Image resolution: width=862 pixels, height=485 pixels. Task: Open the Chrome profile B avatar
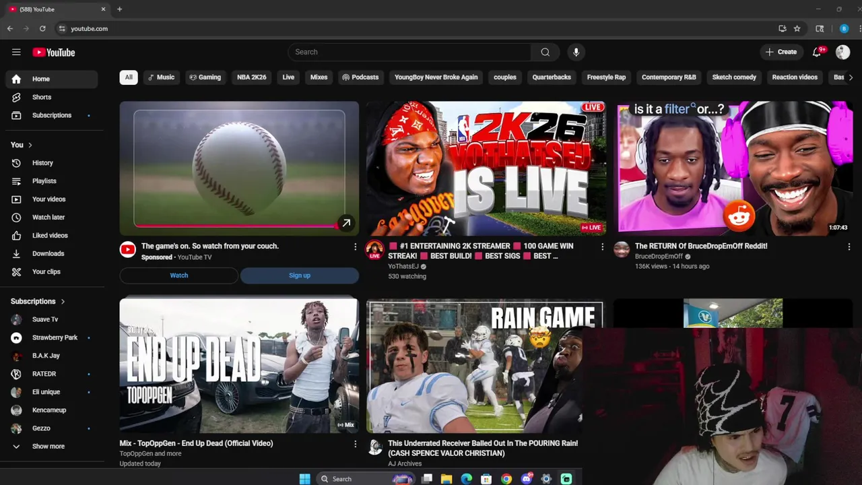coord(844,28)
